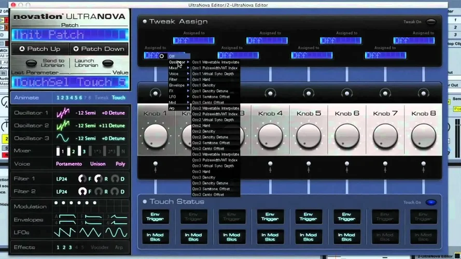Select Tweak in the Animate row
Image resolution: width=461 pixels, height=259 pixels.
pyautogui.click(x=102, y=97)
